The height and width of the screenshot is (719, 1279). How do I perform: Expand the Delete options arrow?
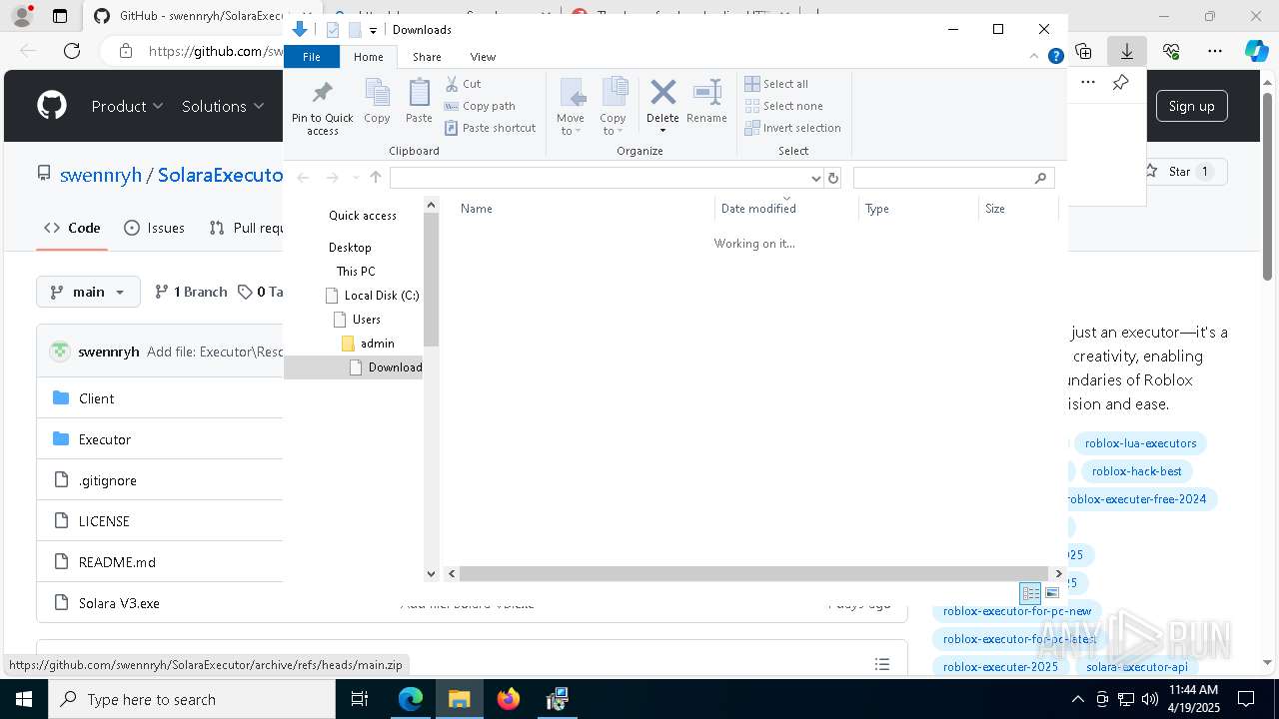(662, 131)
